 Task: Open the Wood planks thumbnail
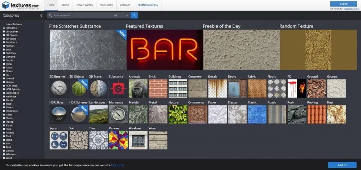(158, 140)
